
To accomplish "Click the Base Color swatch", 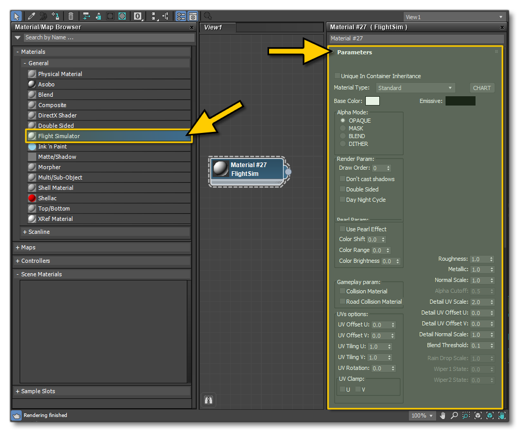I will pyautogui.click(x=372, y=100).
